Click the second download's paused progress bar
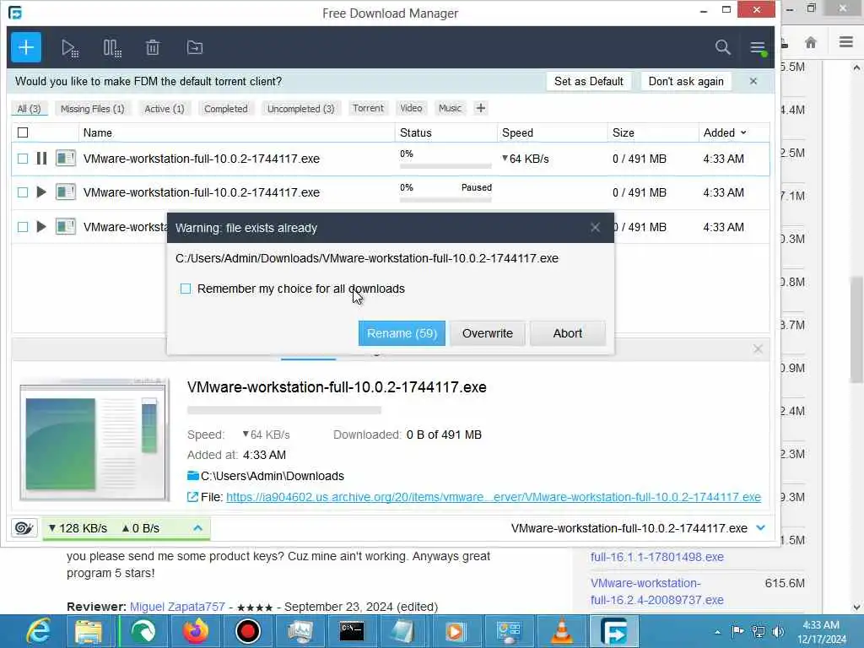 [x=445, y=199]
